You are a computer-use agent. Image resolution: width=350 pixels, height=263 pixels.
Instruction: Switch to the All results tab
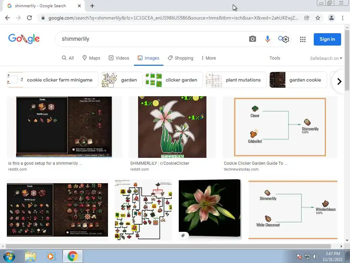[x=68, y=58]
